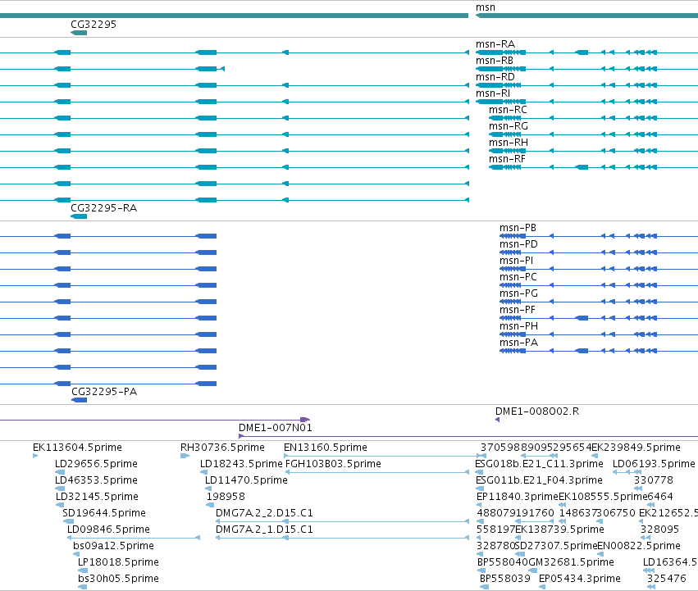Click the CG32295-RA transcript label

[103, 208]
